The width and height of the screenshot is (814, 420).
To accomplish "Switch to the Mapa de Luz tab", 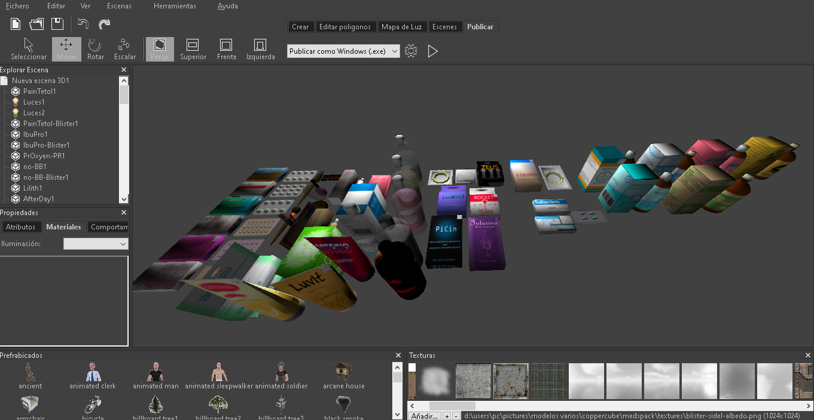I will tap(401, 27).
